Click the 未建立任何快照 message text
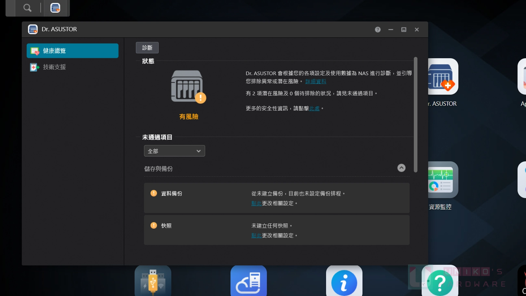 coord(272,226)
